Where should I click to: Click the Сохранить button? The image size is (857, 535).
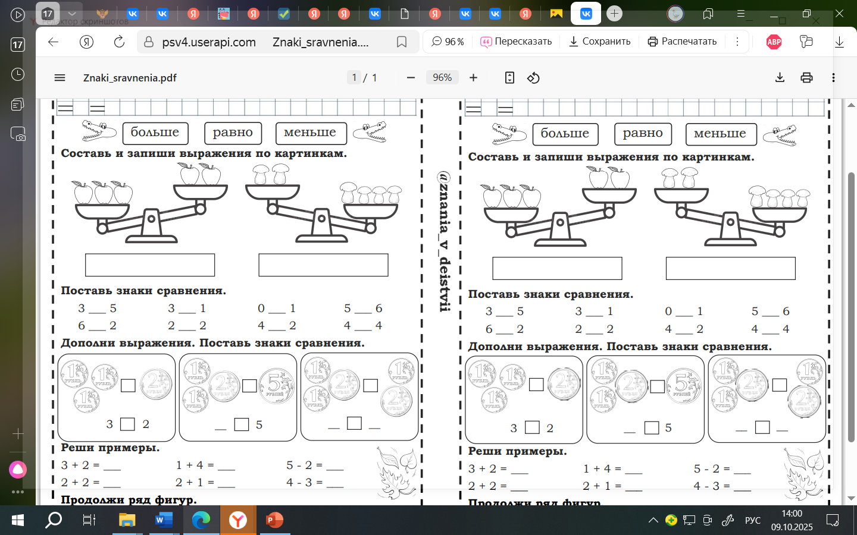point(599,42)
